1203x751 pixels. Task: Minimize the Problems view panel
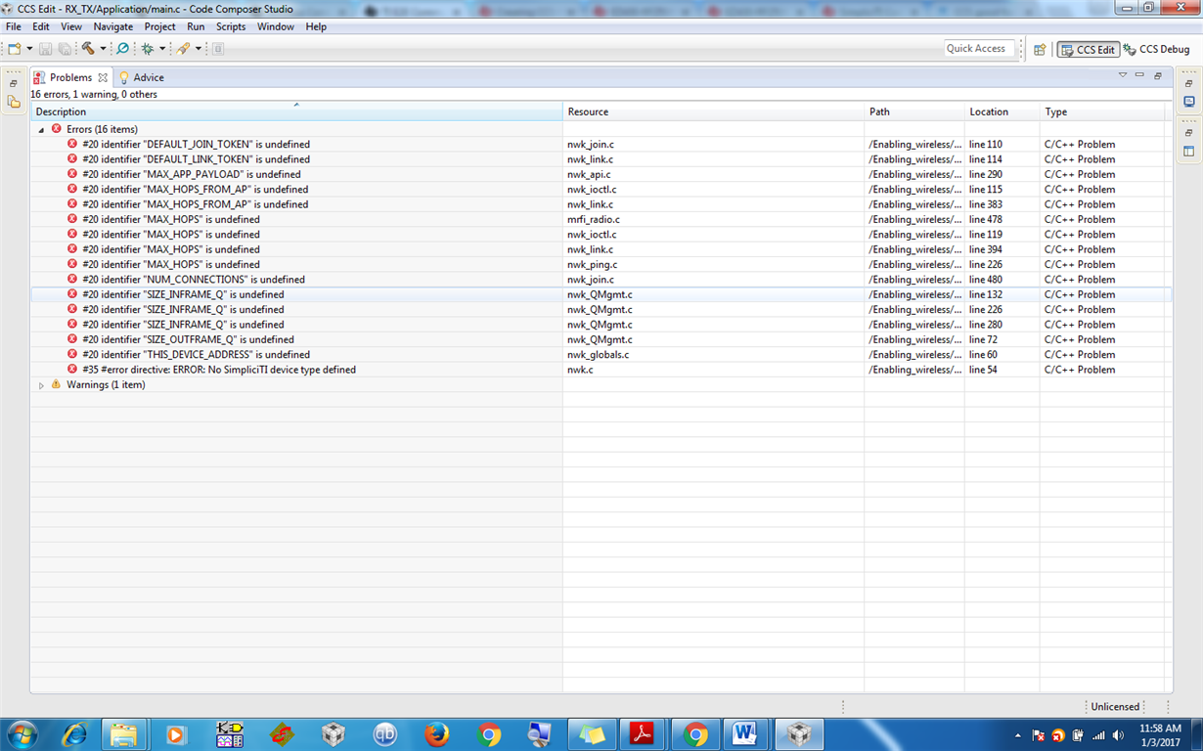point(1140,75)
